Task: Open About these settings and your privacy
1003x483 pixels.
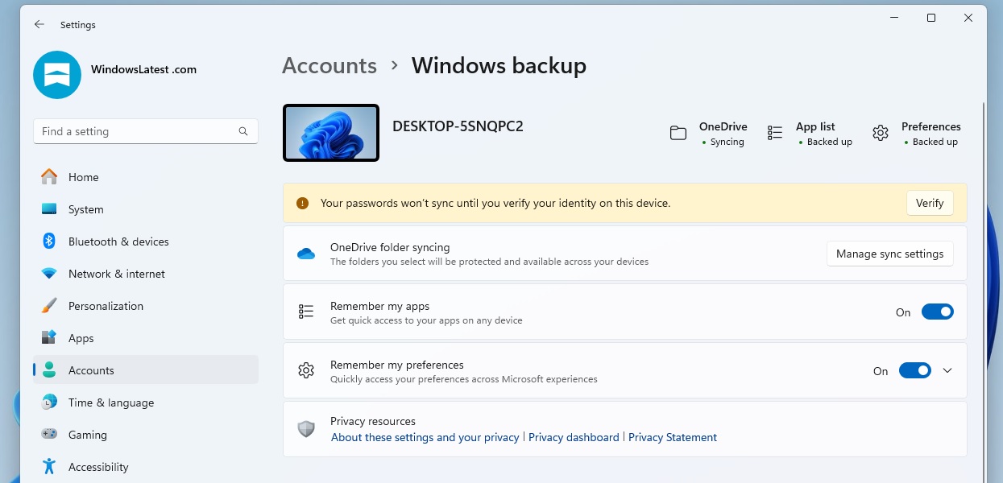Action: (x=425, y=437)
